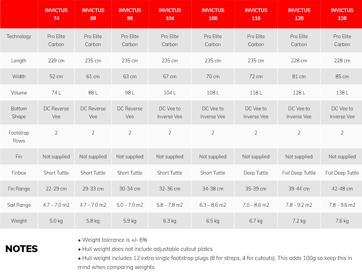Select the 7.8 – 9.2 m2 sail range
Viewport: 362px width, 277px height.
pyautogui.click(x=299, y=205)
